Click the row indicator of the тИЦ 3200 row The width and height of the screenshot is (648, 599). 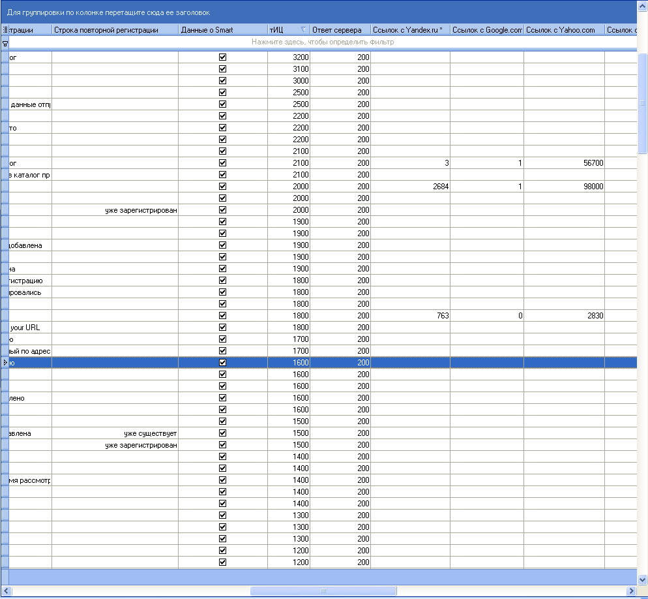click(5, 57)
